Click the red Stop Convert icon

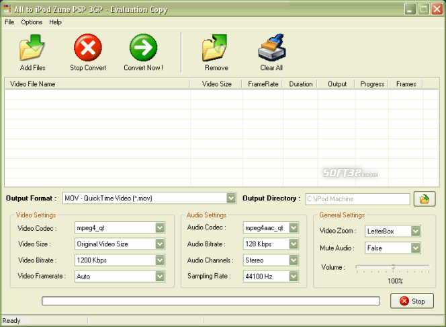click(88, 47)
